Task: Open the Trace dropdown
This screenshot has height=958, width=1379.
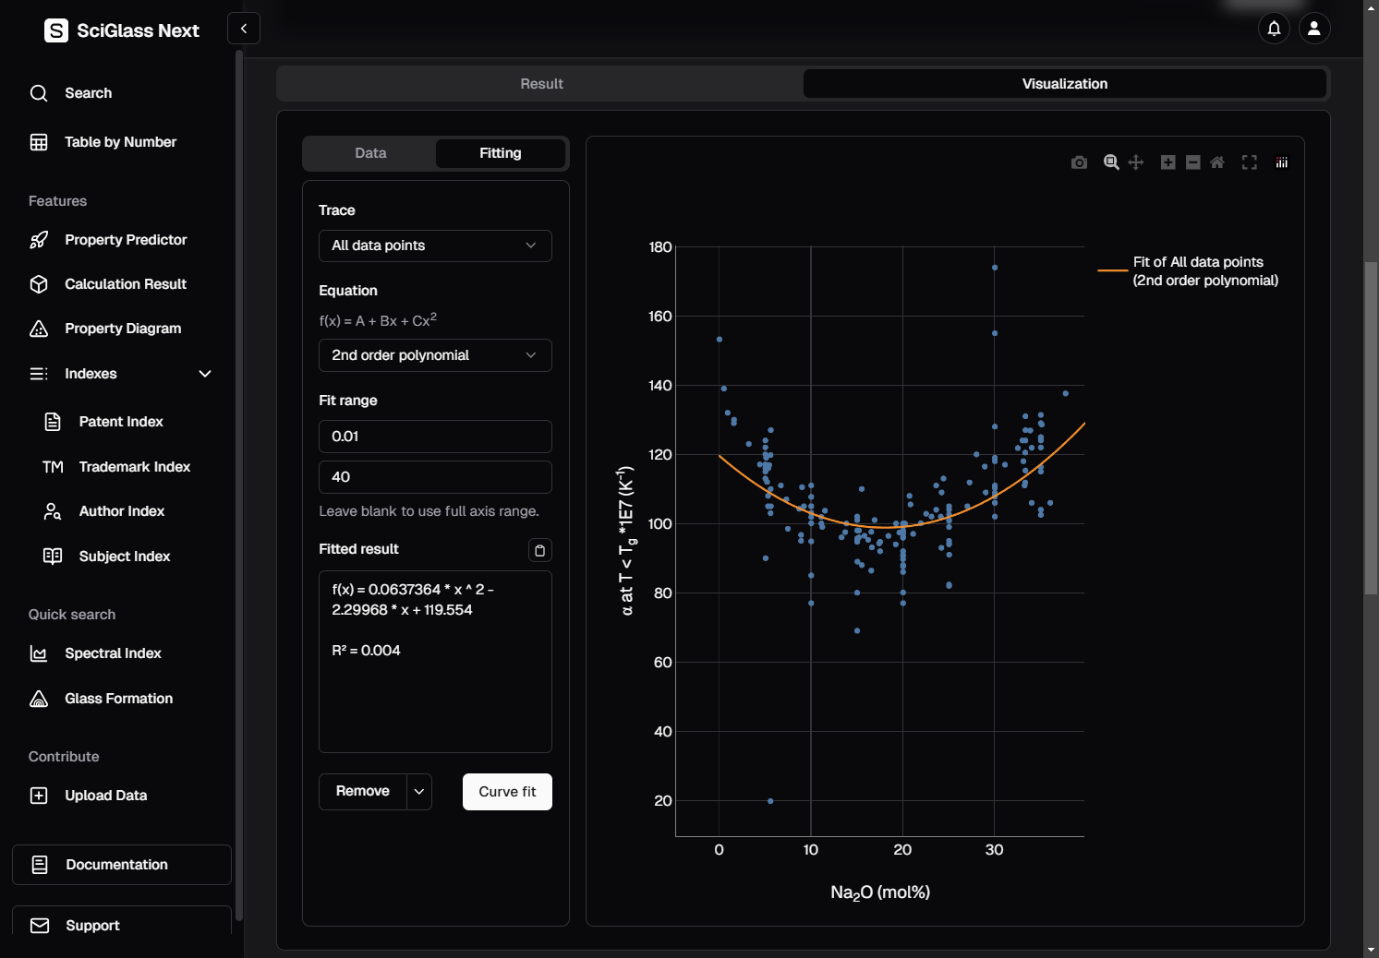Action: tap(435, 245)
